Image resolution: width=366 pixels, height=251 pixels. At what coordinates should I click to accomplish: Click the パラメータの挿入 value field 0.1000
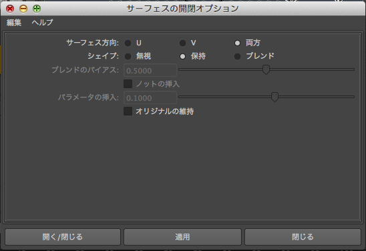pos(150,97)
